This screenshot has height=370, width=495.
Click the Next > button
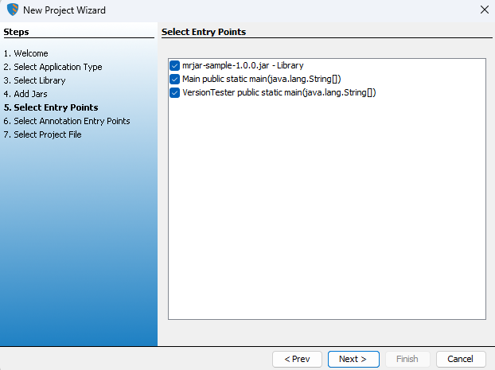point(353,359)
